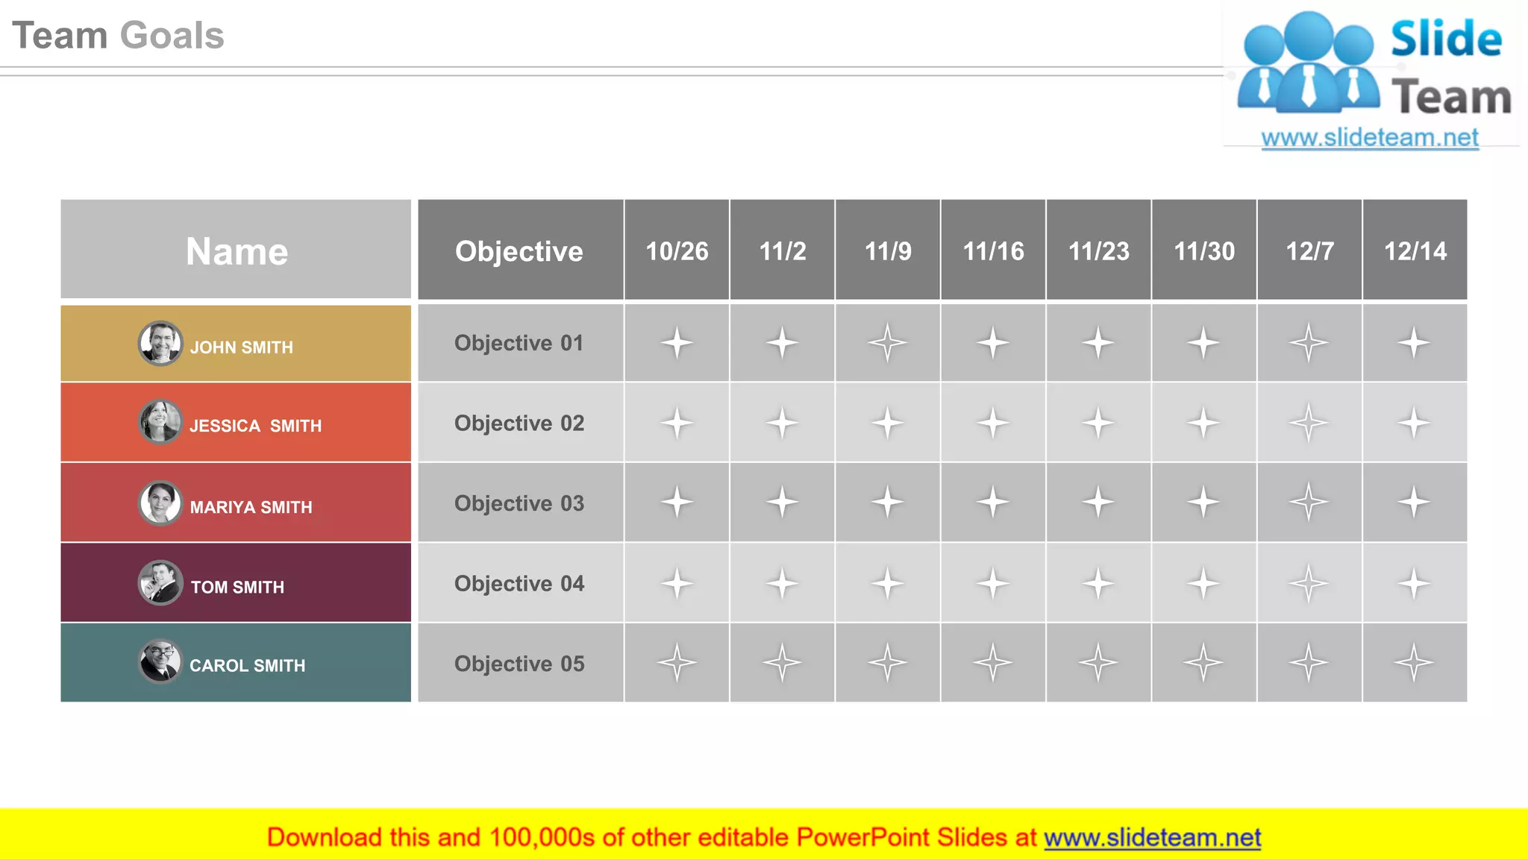The height and width of the screenshot is (859, 1528).
Task: Click Mariya Smith's profile photo
Action: pos(160,503)
